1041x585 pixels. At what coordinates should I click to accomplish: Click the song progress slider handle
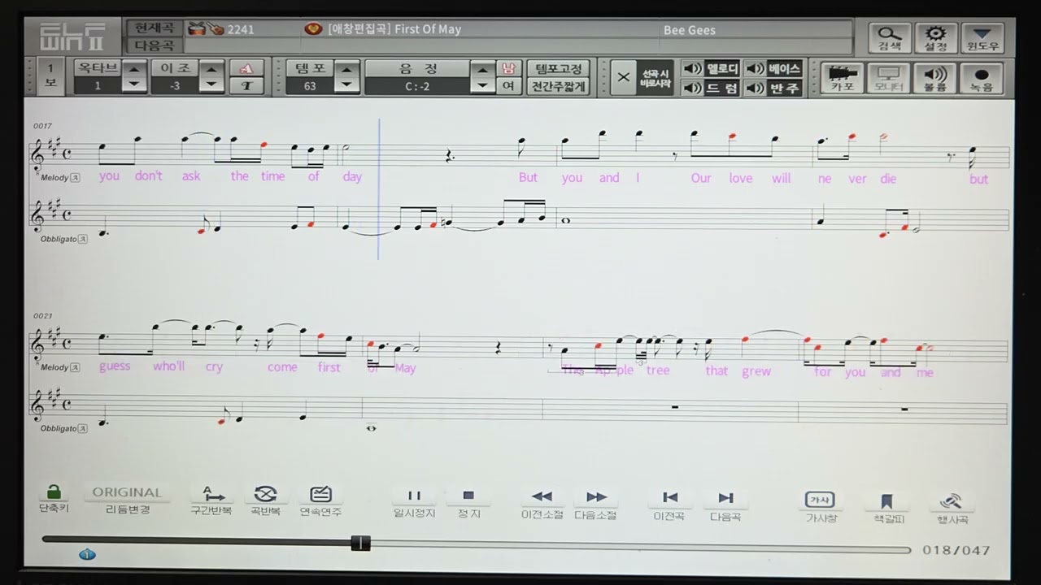(x=361, y=543)
